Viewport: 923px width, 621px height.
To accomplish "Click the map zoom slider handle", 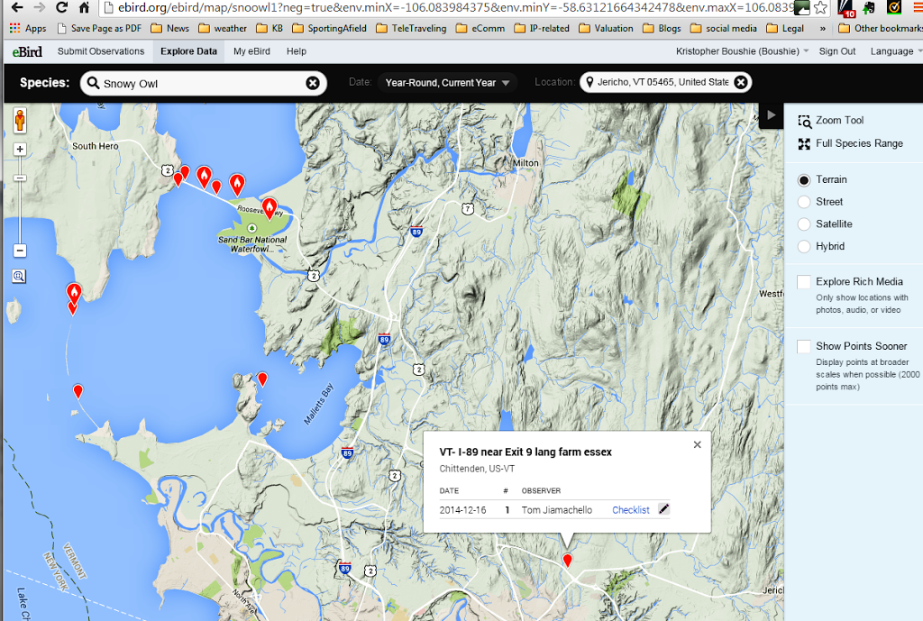I will (x=20, y=178).
